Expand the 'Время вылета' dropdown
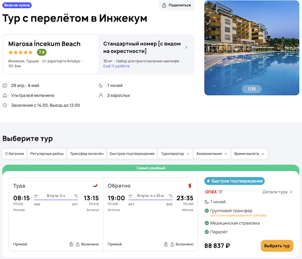This screenshot has height=259, width=302. pyautogui.click(x=250, y=153)
